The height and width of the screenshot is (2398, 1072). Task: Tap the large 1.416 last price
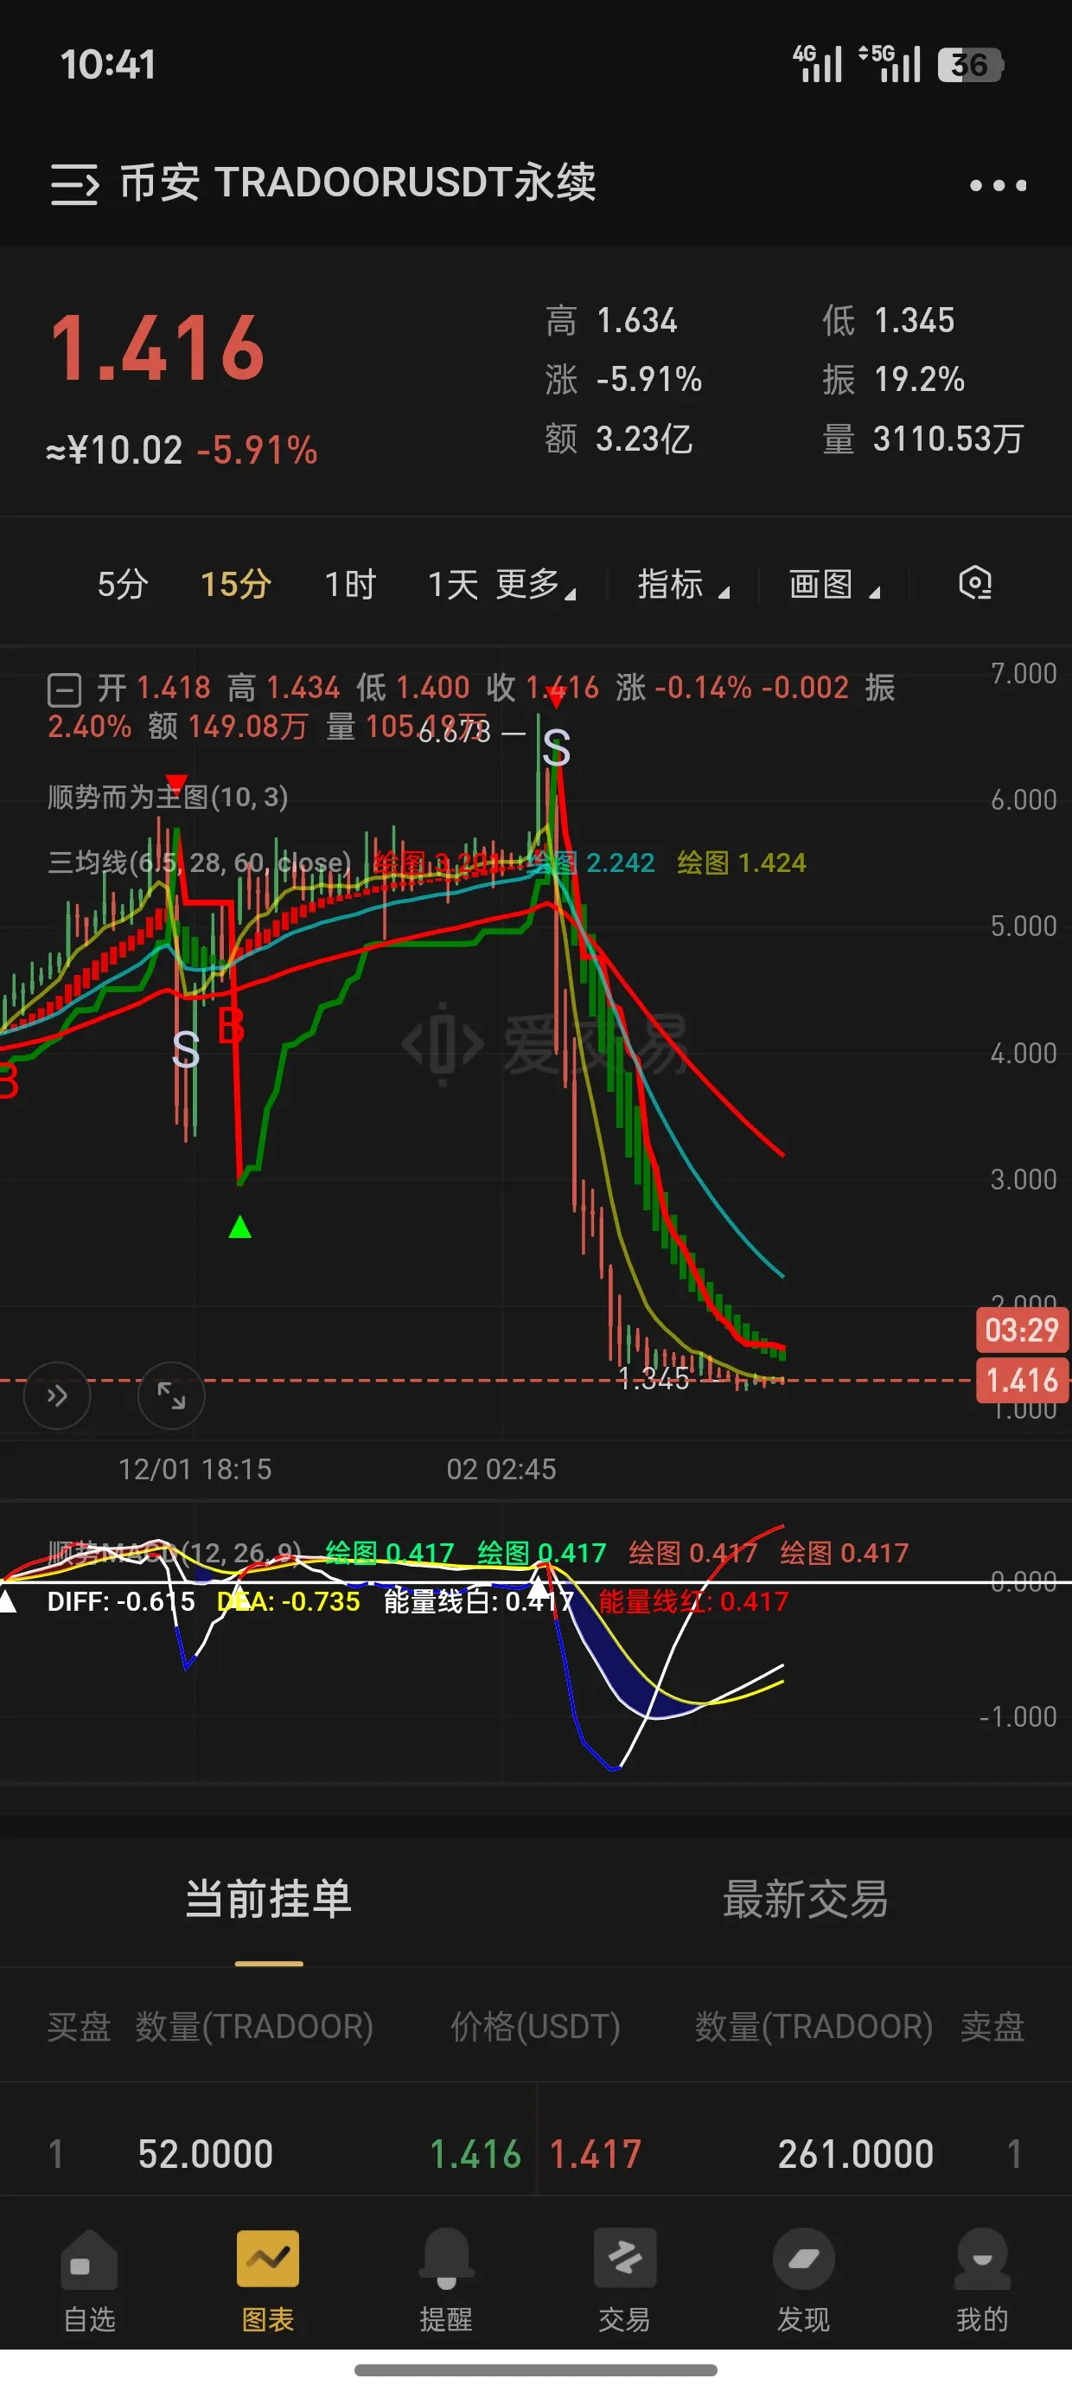pos(157,349)
